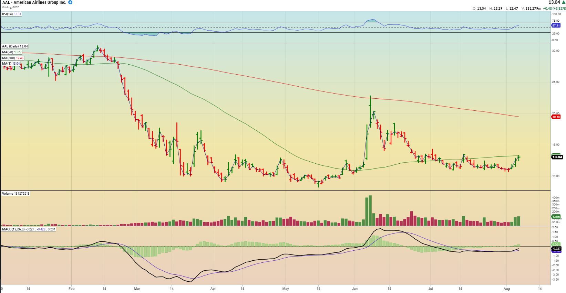Click the 25.00 price axis label in main chart
Screen dimensions: 566x293
[x=556, y=82]
